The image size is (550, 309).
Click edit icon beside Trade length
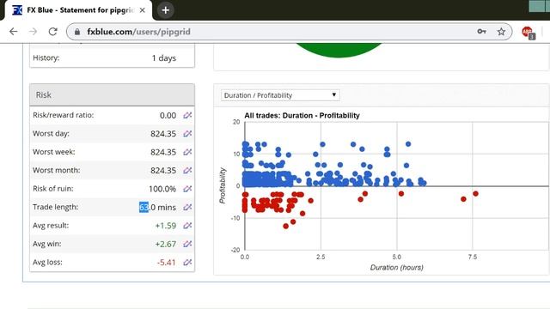coord(187,207)
